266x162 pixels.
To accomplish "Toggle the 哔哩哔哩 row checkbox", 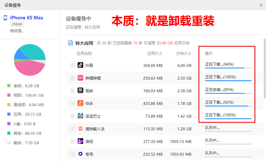I will (x=73, y=78).
